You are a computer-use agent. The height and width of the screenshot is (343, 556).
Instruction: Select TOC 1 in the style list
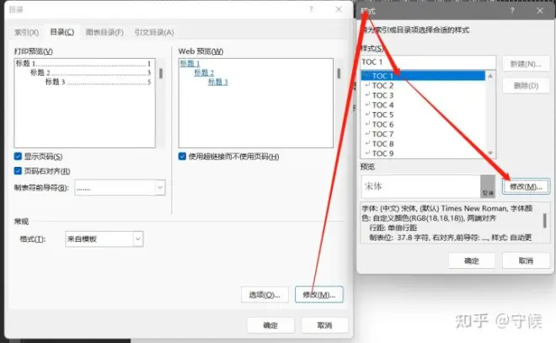(x=424, y=76)
